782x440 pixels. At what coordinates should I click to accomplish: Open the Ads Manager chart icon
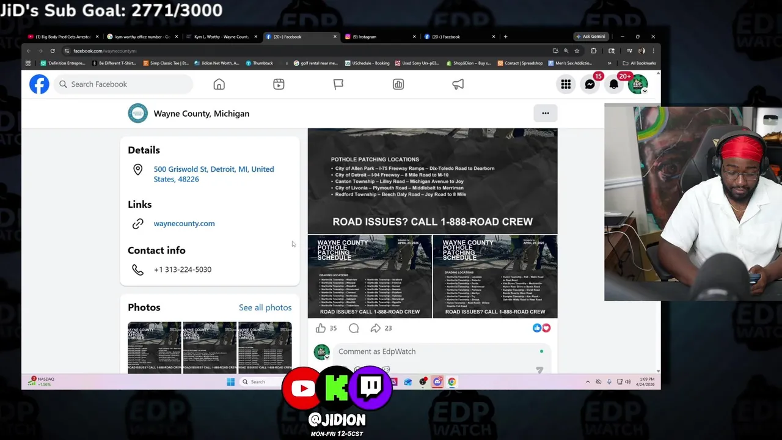398,84
